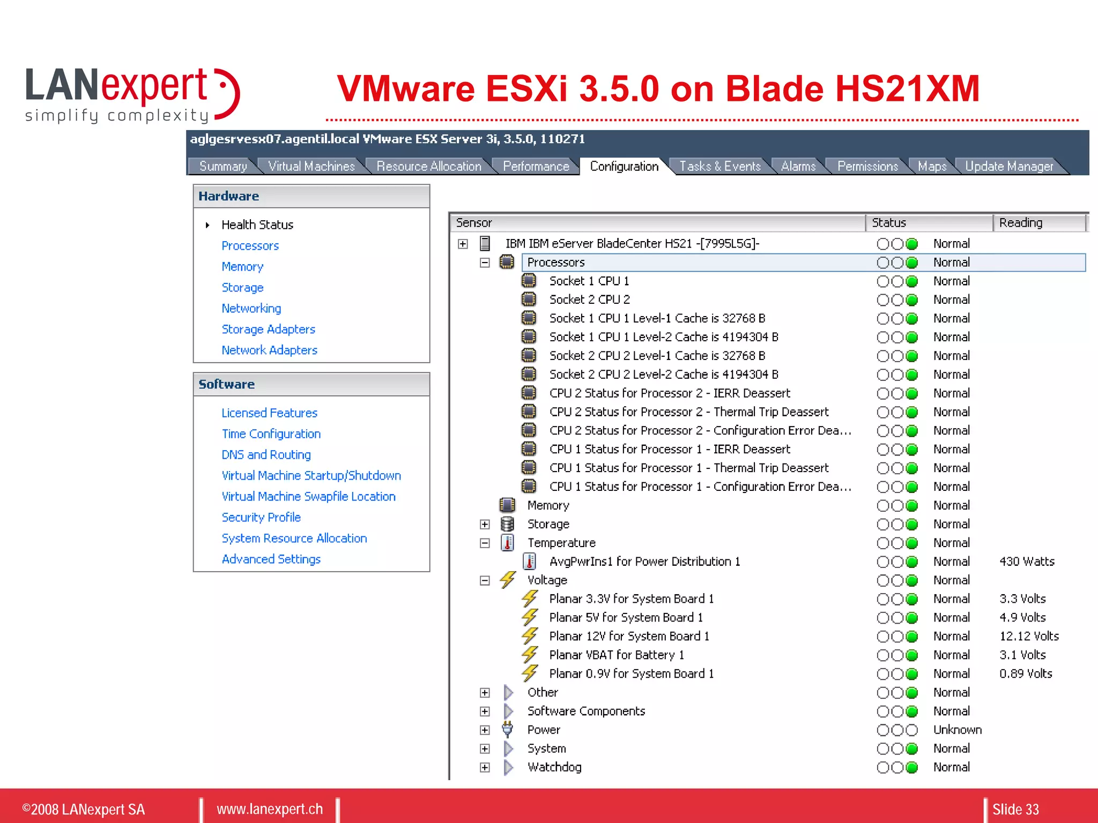1098x823 pixels.
Task: Expand the Storage sensor node
Action: (x=485, y=525)
